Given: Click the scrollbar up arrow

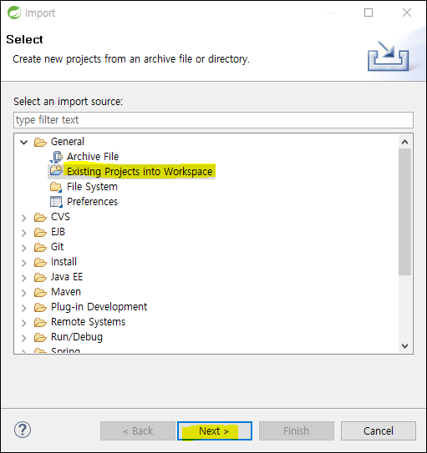Looking at the screenshot, I should click(404, 142).
